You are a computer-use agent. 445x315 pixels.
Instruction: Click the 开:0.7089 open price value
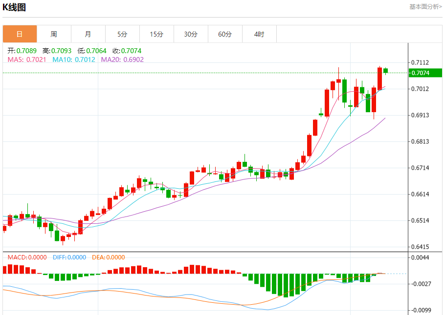[22, 51]
